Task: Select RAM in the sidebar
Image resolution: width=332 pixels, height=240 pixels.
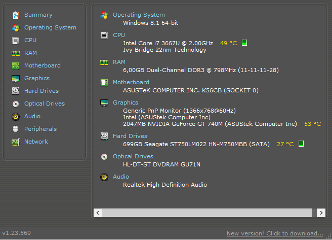Action: [30, 53]
